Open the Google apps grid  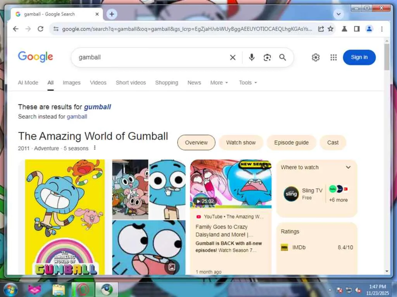(x=333, y=57)
